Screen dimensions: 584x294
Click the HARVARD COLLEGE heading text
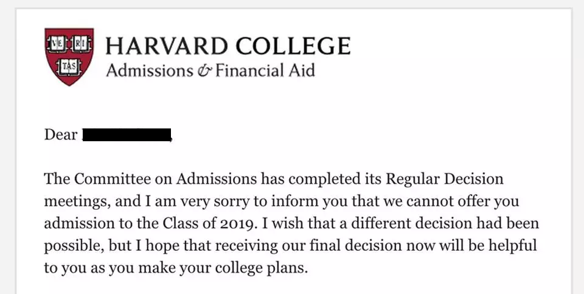(228, 46)
